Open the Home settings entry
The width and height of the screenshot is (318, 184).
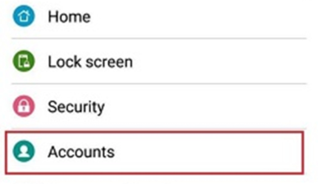(x=159, y=19)
